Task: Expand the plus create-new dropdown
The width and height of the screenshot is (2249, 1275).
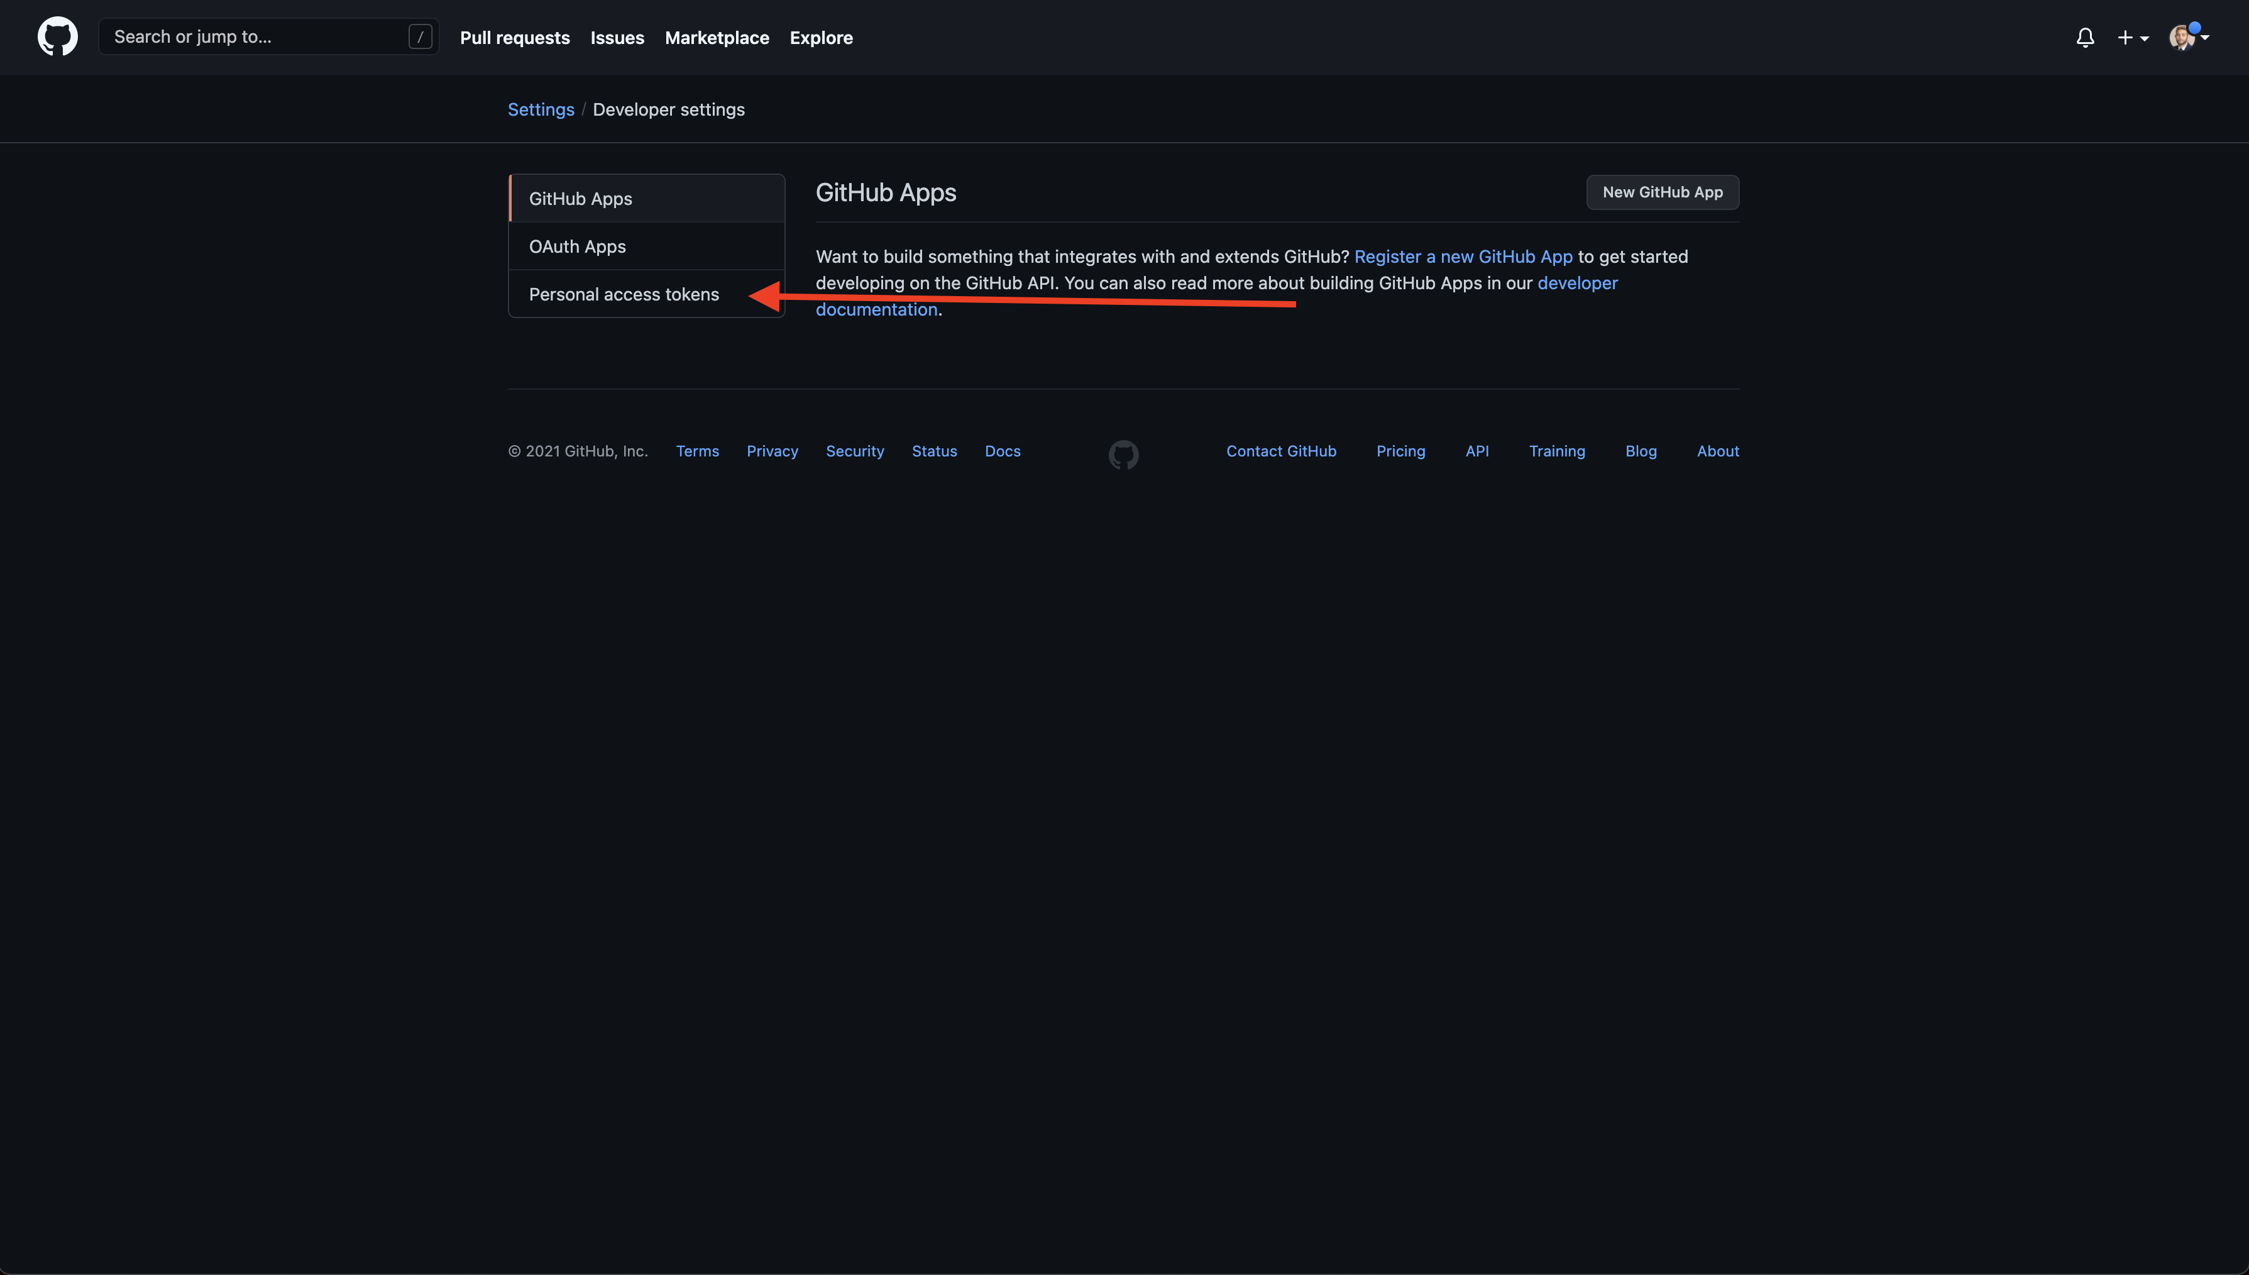Action: click(2133, 38)
